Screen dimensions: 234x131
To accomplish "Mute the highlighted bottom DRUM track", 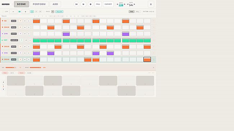I will click(25, 59).
